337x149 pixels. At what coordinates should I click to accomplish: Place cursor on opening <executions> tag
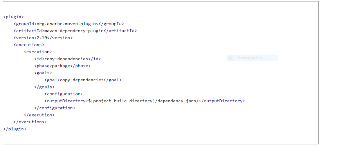29,45
